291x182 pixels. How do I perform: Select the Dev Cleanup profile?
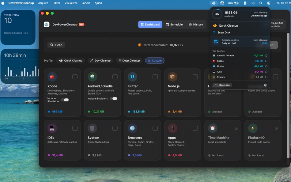(x=100, y=61)
